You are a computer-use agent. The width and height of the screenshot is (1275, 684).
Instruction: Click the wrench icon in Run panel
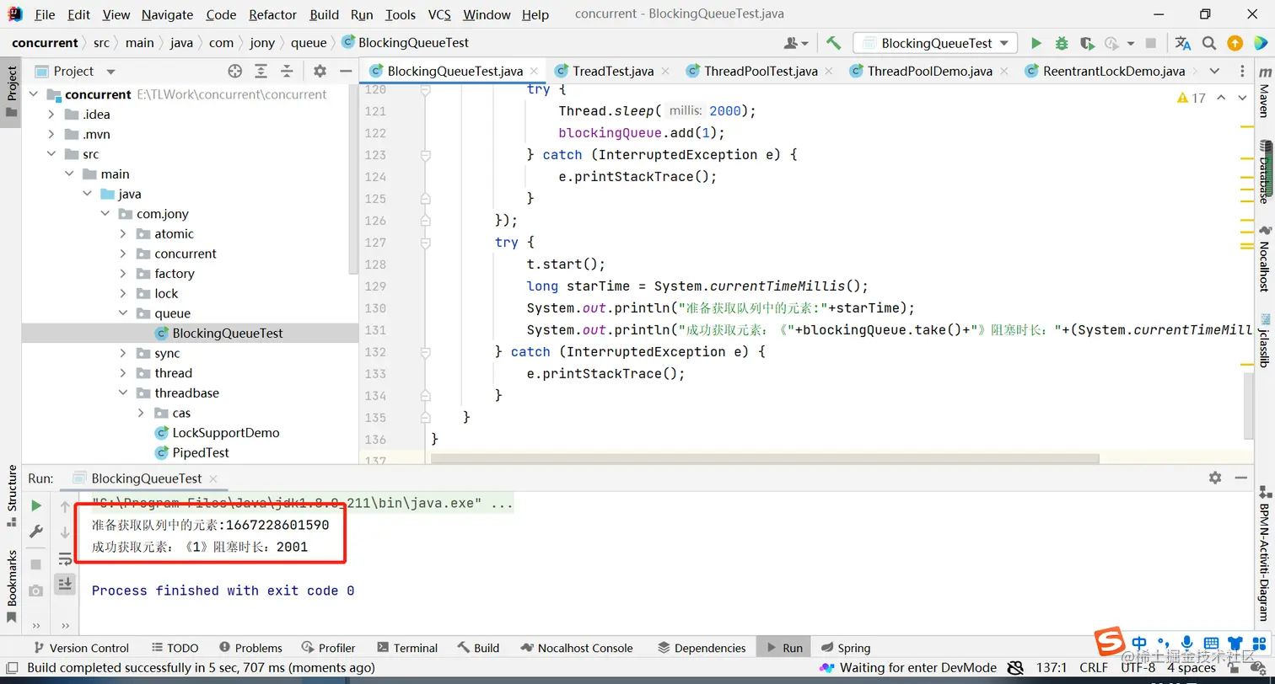[36, 532]
